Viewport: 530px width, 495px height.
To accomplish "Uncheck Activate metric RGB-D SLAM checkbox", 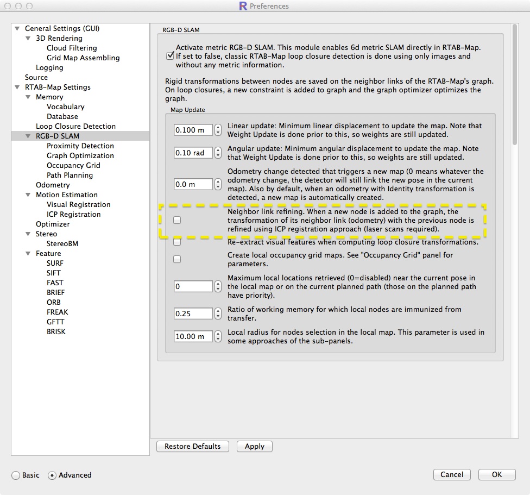I will [x=170, y=56].
